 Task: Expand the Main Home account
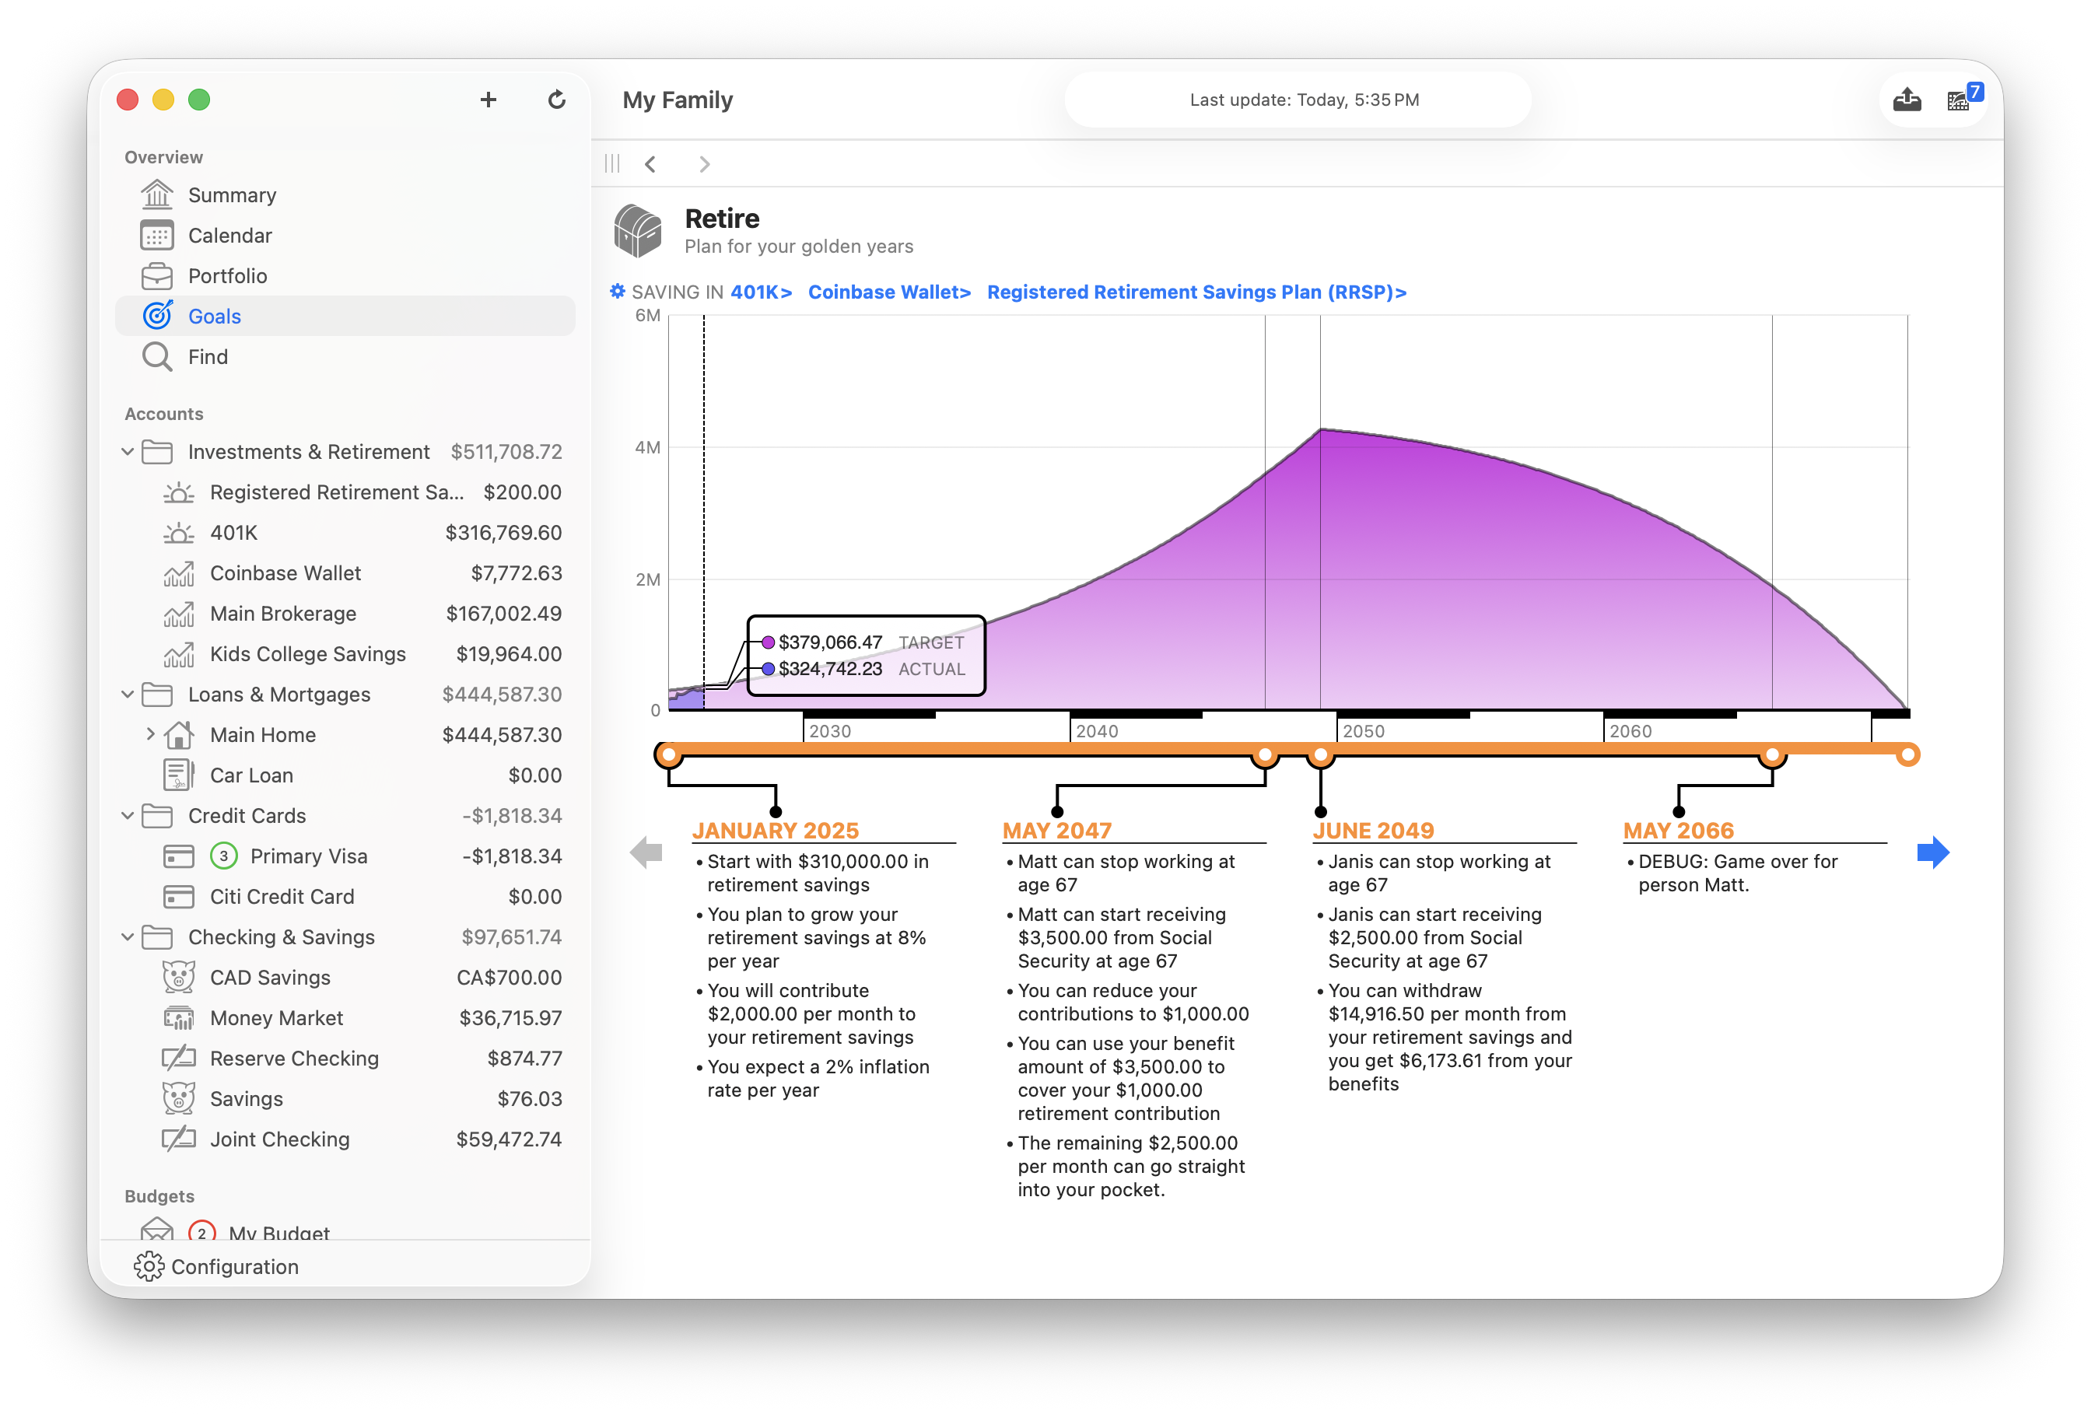point(150,734)
